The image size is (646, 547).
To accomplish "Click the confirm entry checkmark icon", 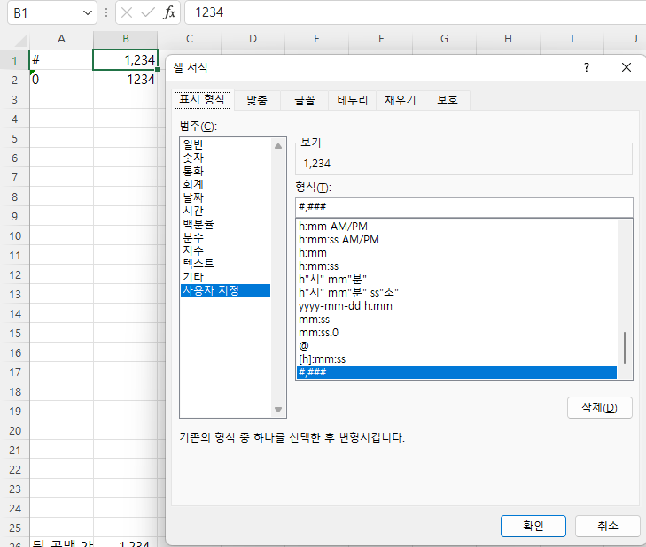I will pos(147,12).
